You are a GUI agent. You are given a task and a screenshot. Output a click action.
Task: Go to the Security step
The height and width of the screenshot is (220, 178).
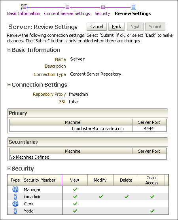click(x=102, y=13)
